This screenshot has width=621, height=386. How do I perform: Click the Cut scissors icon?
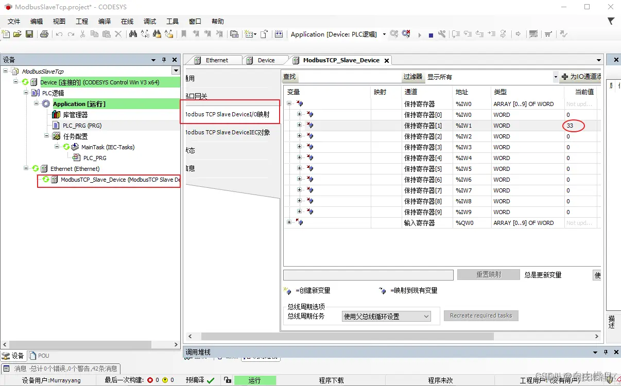[82, 34]
